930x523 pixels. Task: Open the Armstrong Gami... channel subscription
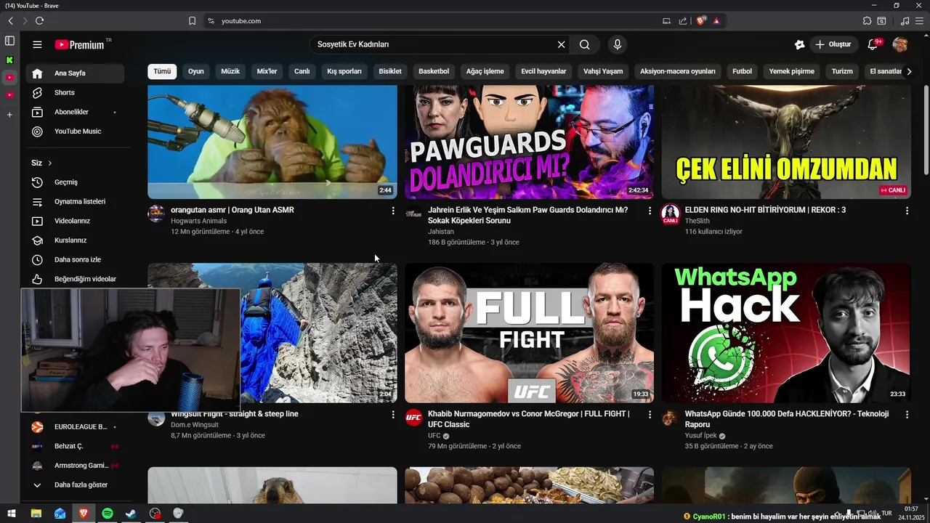(75, 466)
